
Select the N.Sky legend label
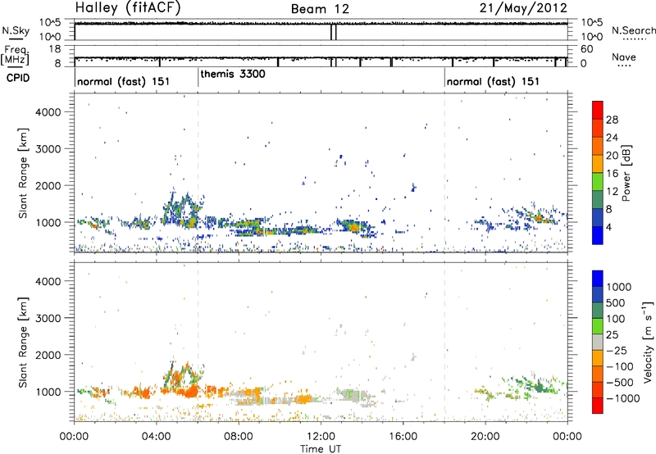point(16,30)
